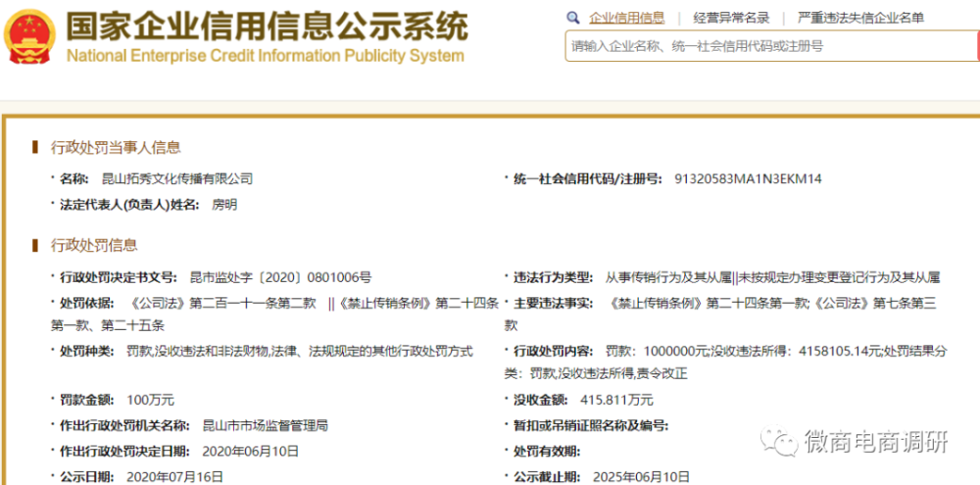Click the 处罚有效期 label

pos(547,451)
